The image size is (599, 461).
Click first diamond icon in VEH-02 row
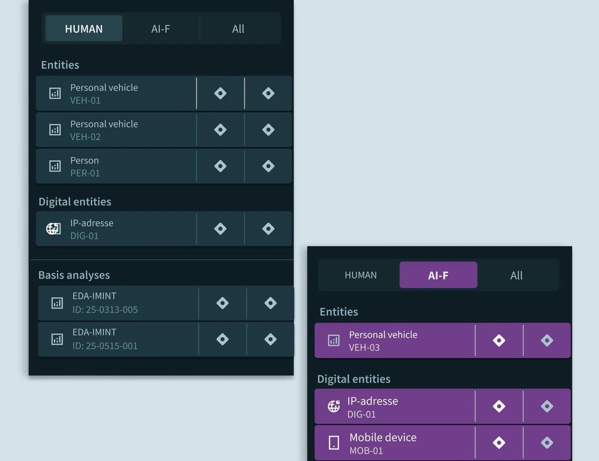[220, 130]
